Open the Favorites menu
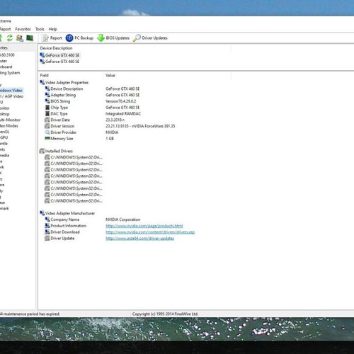This screenshot has width=354, height=354. click(23, 29)
